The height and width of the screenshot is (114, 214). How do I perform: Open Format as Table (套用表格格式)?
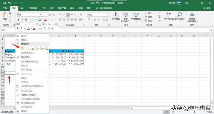125,17
